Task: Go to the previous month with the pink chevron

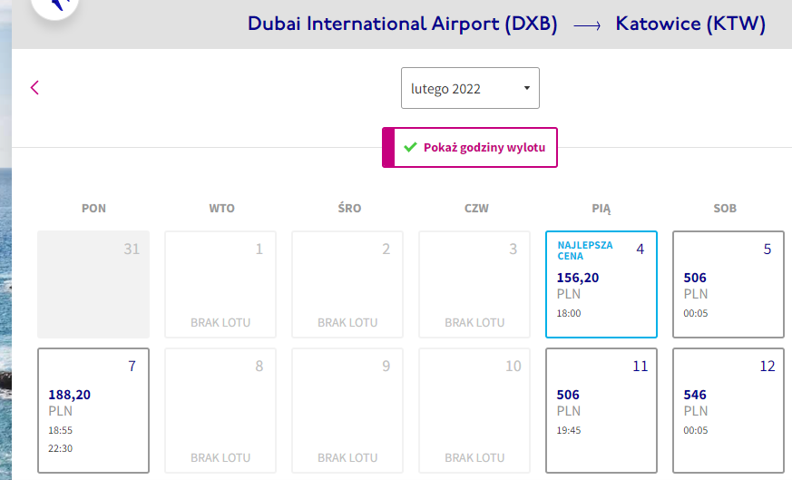Action: click(x=34, y=88)
